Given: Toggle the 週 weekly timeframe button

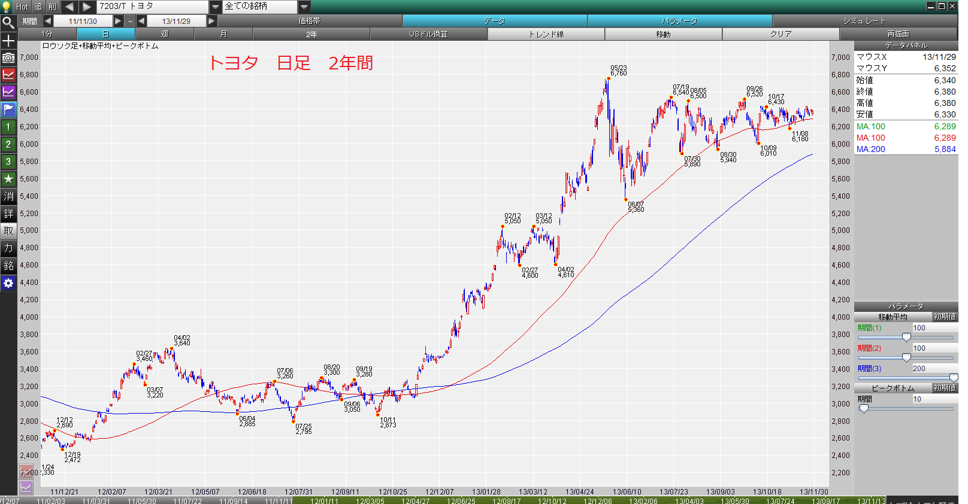Looking at the screenshot, I should coord(165,34).
